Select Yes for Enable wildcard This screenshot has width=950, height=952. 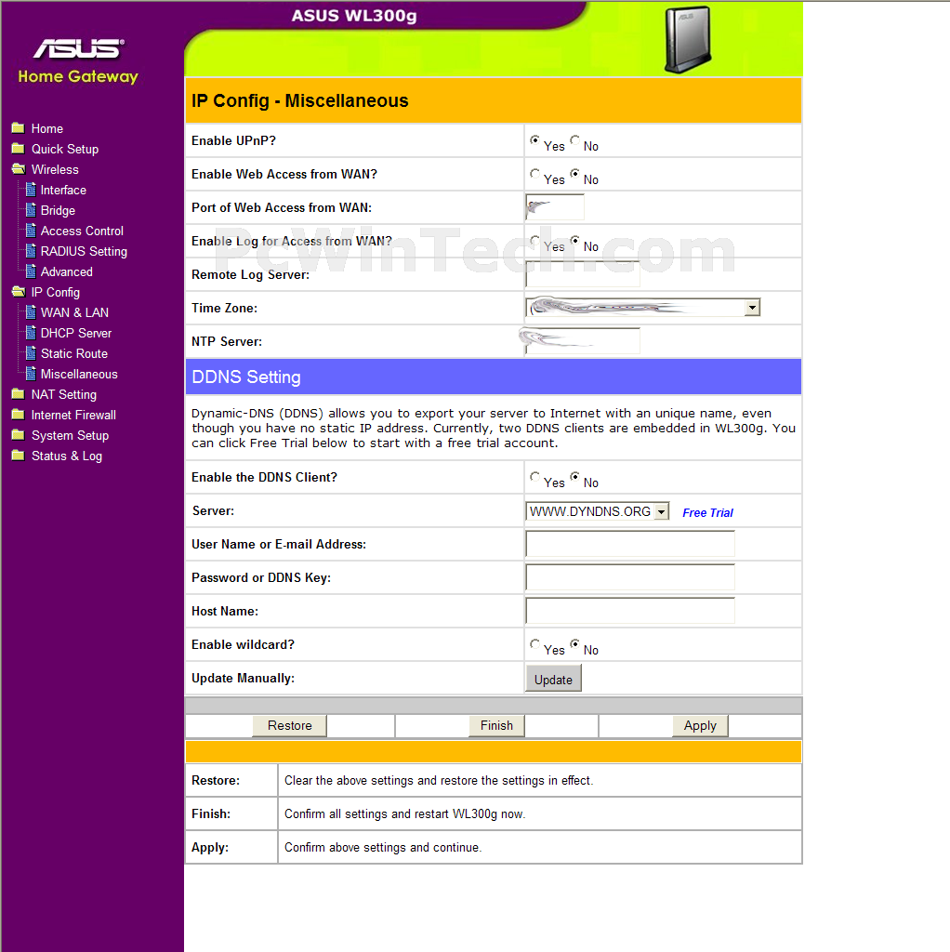[534, 644]
